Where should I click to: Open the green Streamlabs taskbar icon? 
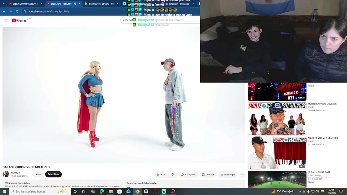point(164,191)
